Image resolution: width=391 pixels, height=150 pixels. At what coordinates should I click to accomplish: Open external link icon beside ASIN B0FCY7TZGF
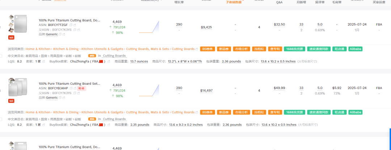click(75, 25)
